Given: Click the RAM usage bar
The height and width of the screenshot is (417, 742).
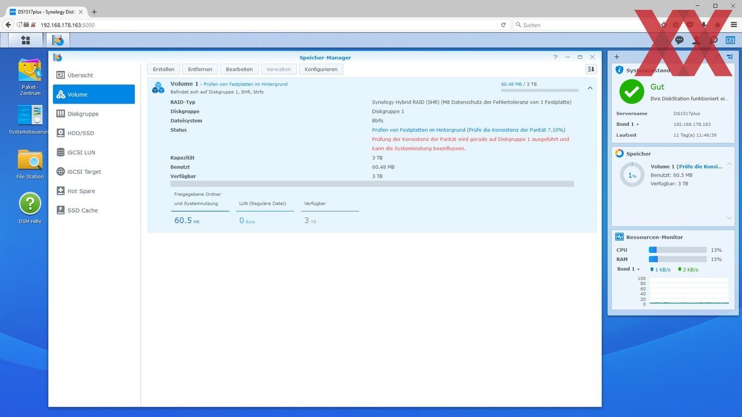Looking at the screenshot, I should pos(678,259).
